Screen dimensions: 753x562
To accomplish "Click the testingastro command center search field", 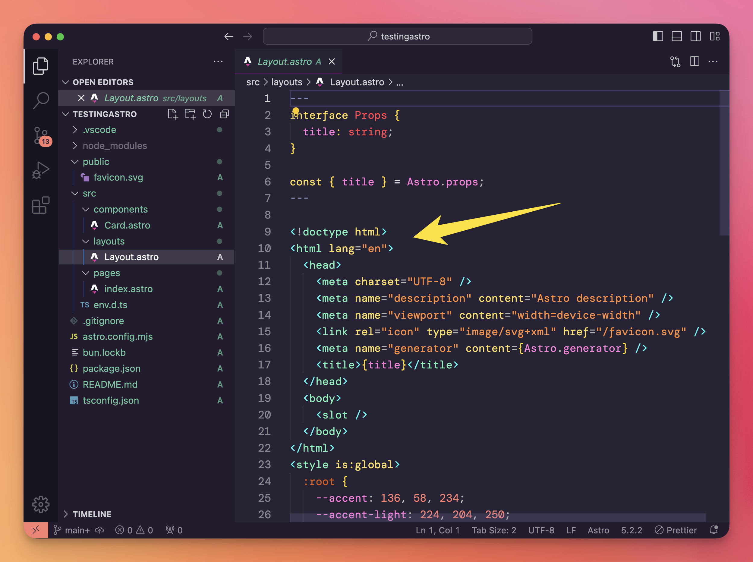I will point(397,36).
